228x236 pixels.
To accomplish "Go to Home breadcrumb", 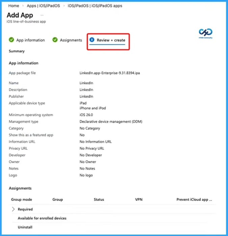I will point(14,6).
